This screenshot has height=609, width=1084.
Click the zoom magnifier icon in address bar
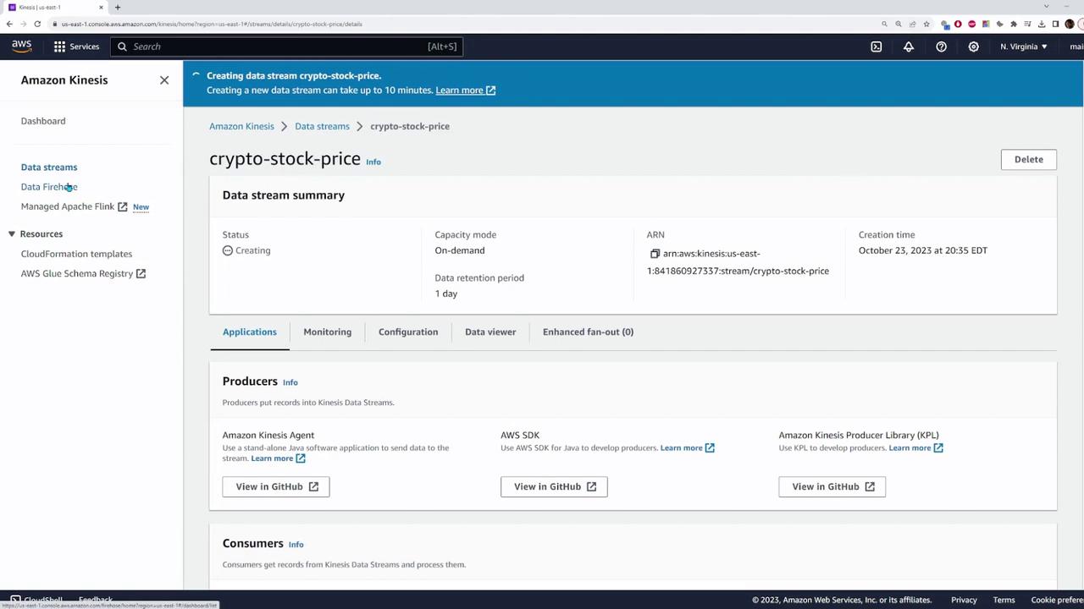[x=899, y=24]
